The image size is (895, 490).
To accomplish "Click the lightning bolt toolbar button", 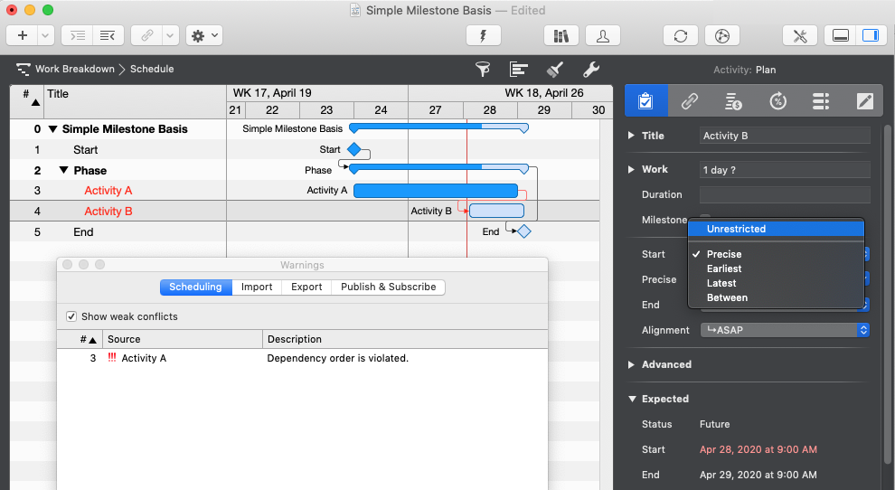I will 483,35.
